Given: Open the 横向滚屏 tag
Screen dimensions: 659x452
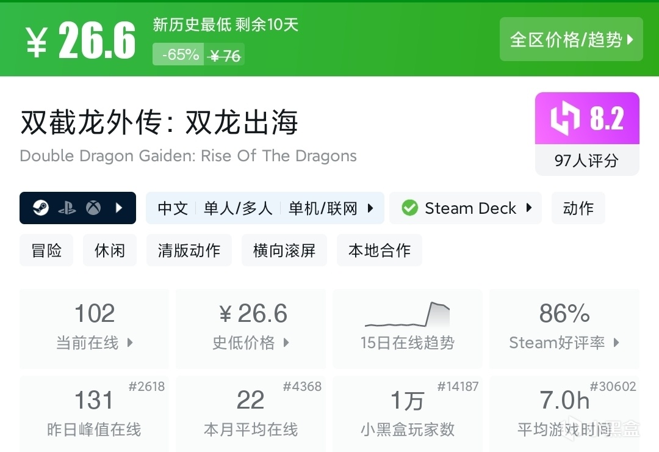Looking at the screenshot, I should (x=284, y=250).
